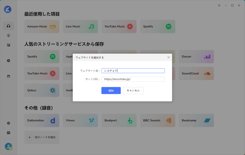Click the orange SoundCloud cloud icon
245x155 pixels.
[x=207, y=73]
